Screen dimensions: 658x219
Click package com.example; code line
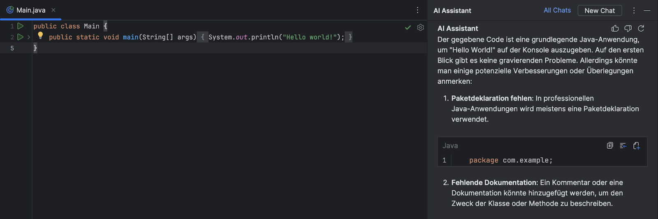(511, 160)
